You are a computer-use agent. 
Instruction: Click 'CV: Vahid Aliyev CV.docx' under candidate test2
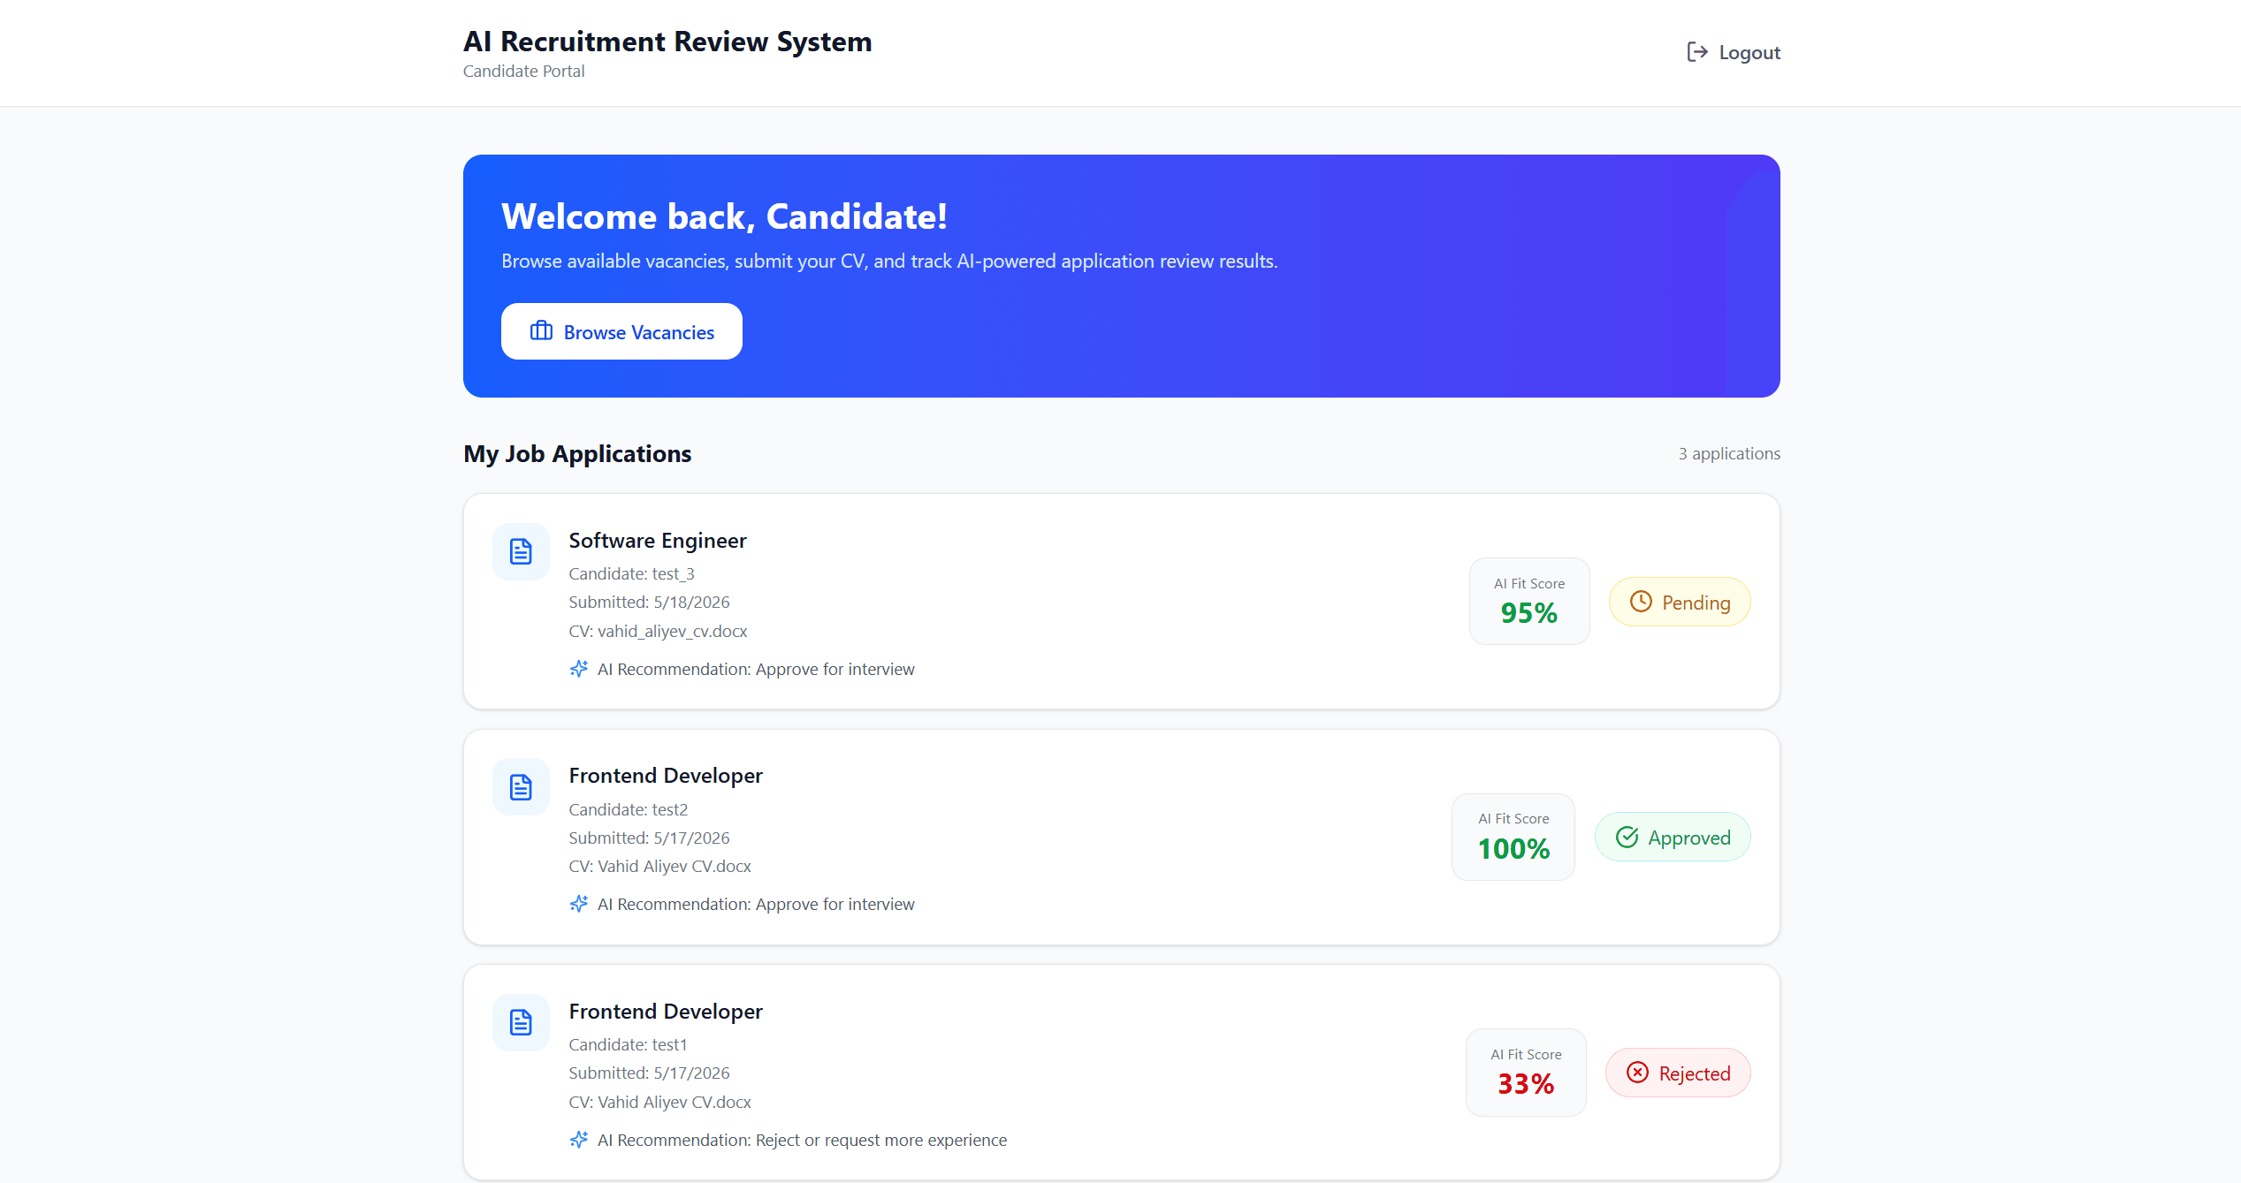click(x=659, y=867)
